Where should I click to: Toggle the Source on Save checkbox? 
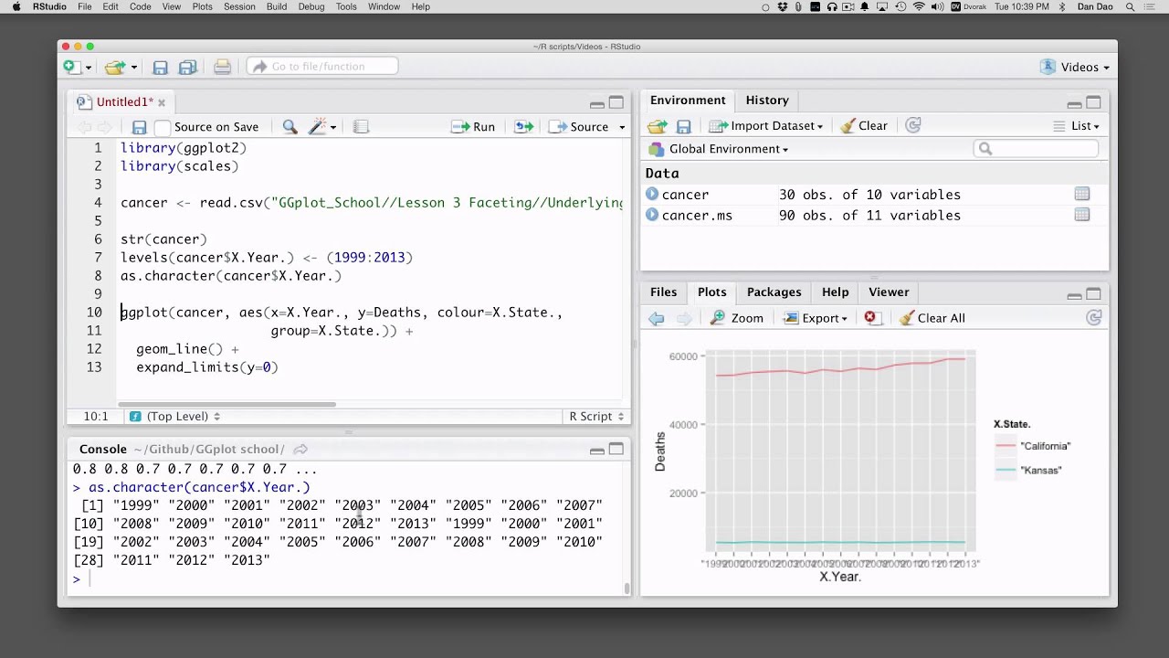[x=163, y=127]
